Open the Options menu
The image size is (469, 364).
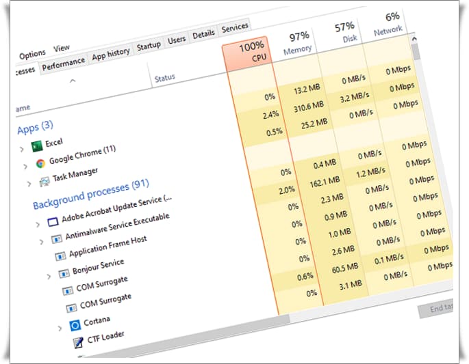[32, 55]
